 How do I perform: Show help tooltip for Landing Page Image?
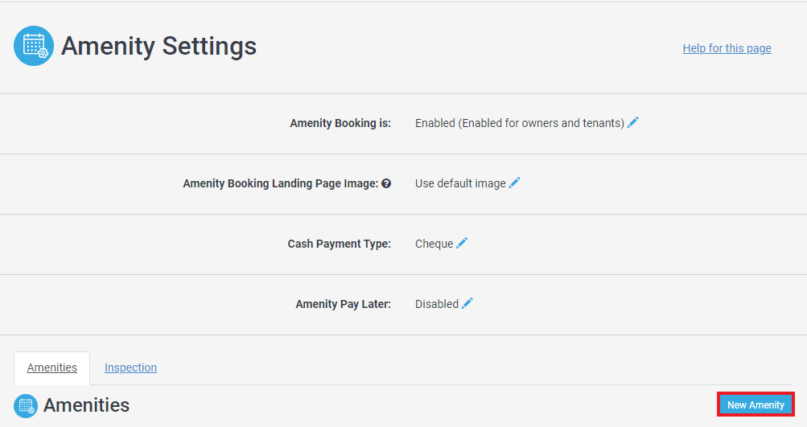pos(386,183)
